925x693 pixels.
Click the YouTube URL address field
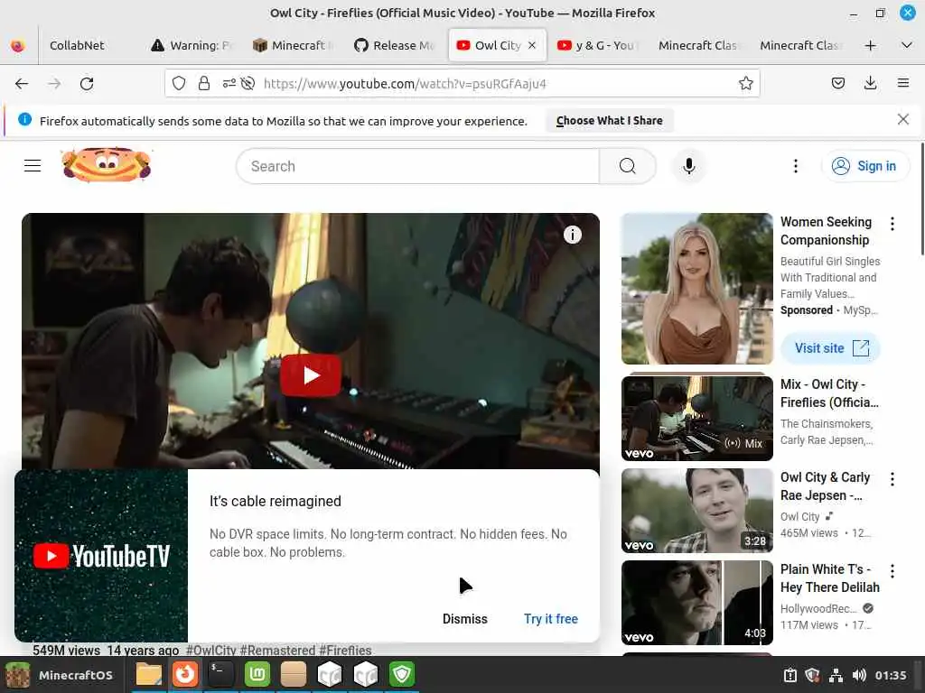tap(462, 84)
